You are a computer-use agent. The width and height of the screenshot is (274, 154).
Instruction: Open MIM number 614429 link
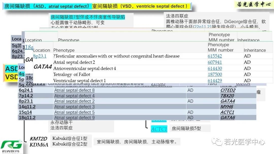point(215,81)
